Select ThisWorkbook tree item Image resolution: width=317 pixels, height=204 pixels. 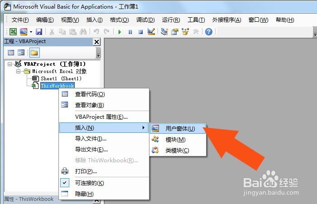58,86
